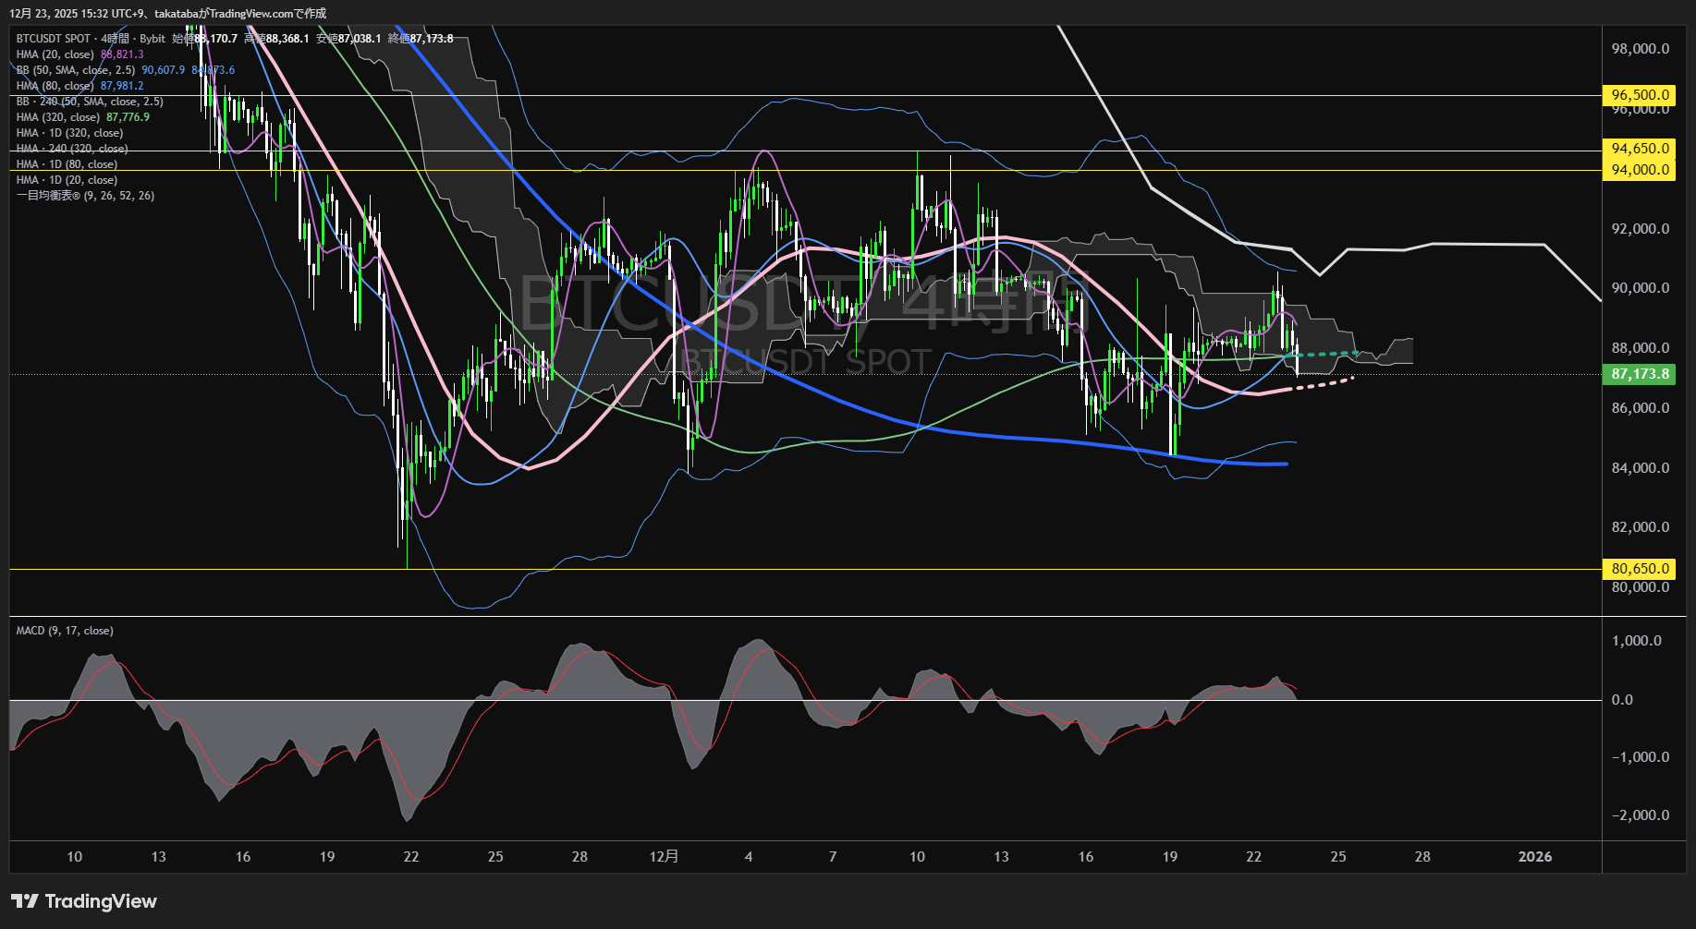
Task: Click the TradingView logo icon
Action: click(25, 901)
